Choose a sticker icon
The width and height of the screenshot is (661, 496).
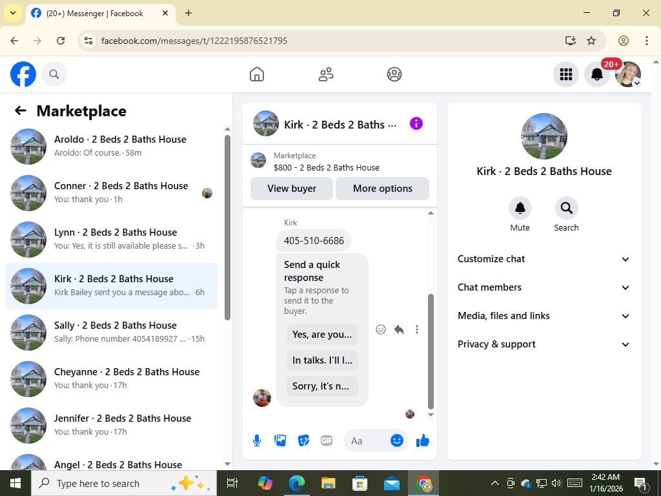(x=303, y=440)
